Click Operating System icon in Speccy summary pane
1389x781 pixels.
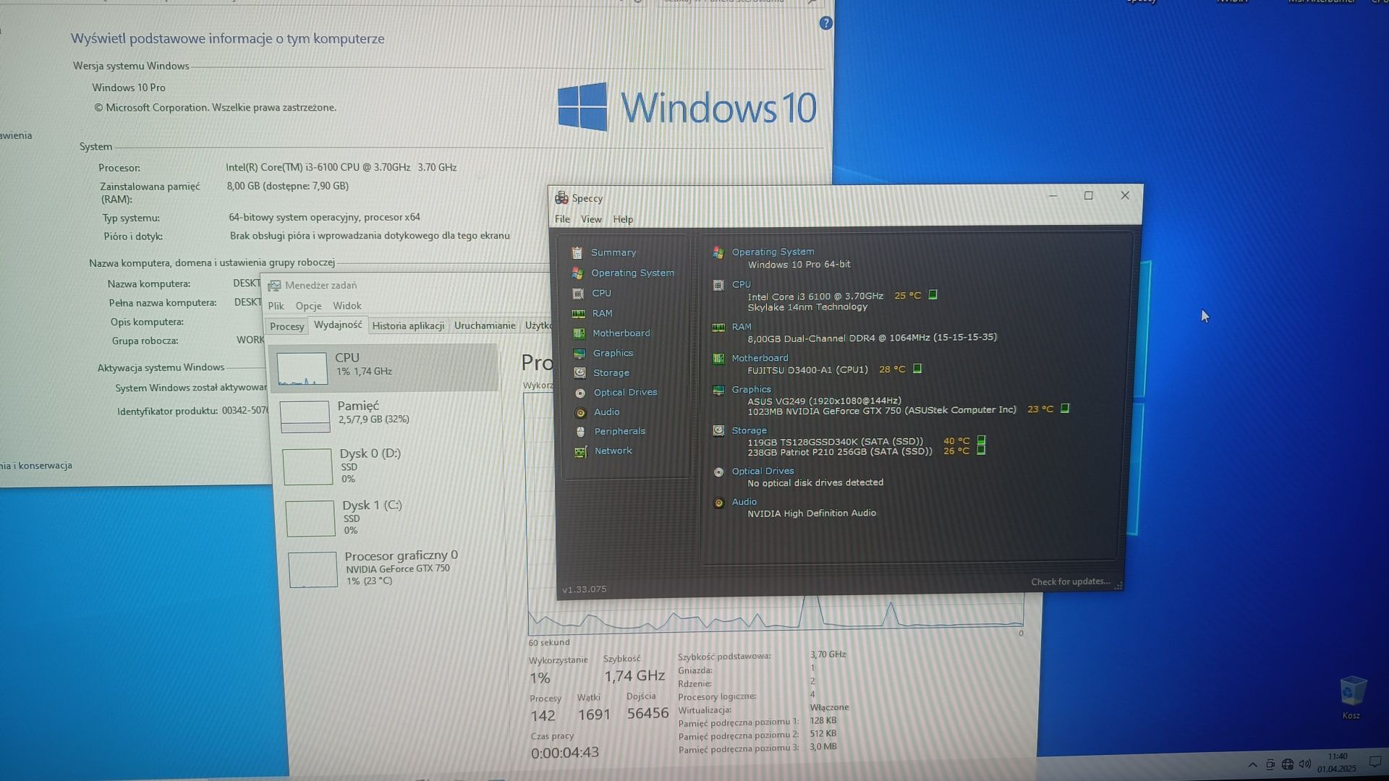[x=718, y=252]
